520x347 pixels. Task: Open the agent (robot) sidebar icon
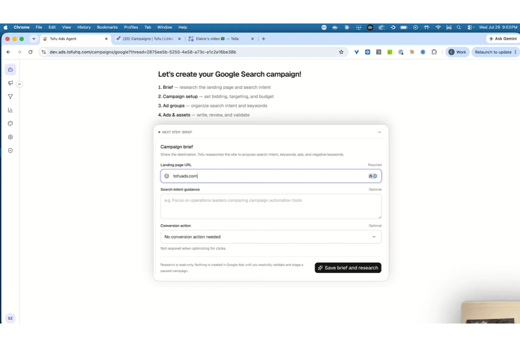coord(11,70)
